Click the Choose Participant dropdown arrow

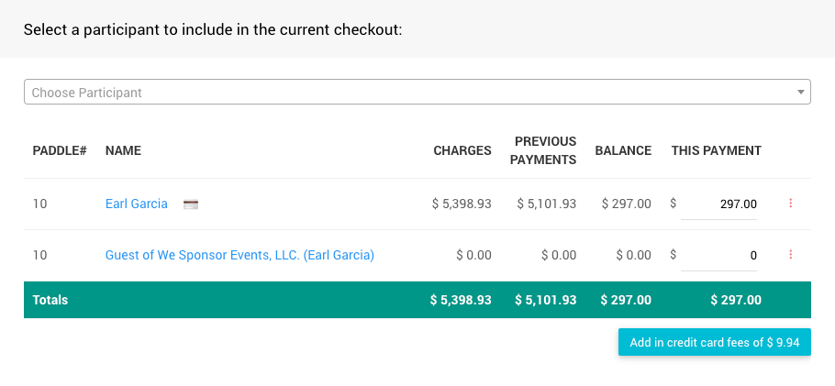coord(800,92)
